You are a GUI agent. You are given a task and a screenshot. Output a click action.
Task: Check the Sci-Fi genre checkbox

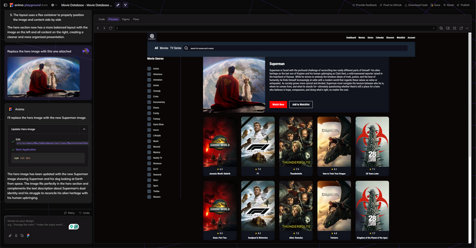coord(149,169)
